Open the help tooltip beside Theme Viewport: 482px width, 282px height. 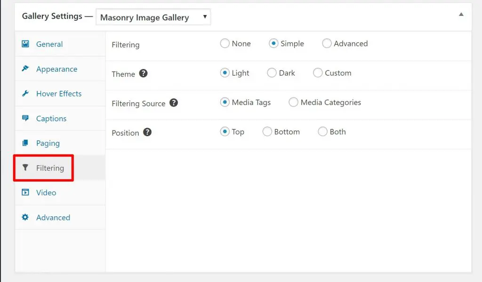(x=144, y=74)
